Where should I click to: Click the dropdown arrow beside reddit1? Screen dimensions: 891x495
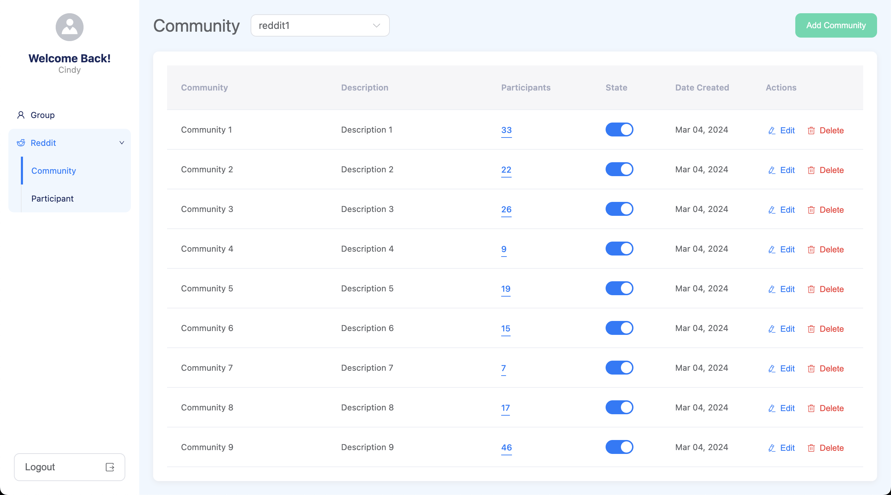coord(376,25)
